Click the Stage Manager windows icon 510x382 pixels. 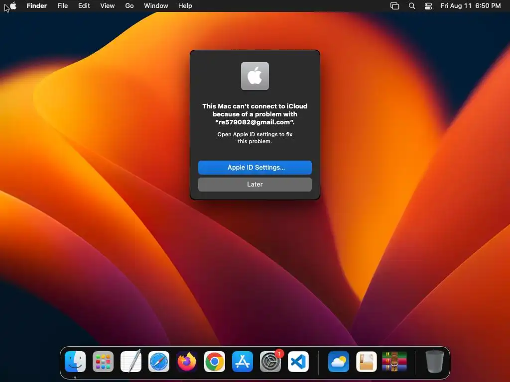tap(394, 6)
